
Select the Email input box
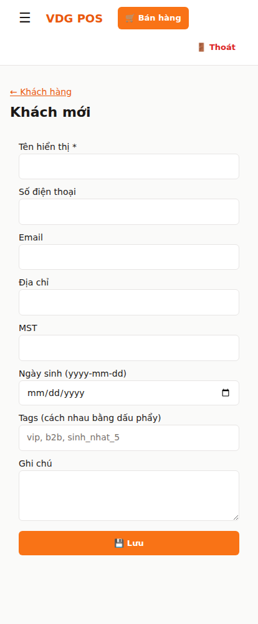pyautogui.click(x=129, y=257)
